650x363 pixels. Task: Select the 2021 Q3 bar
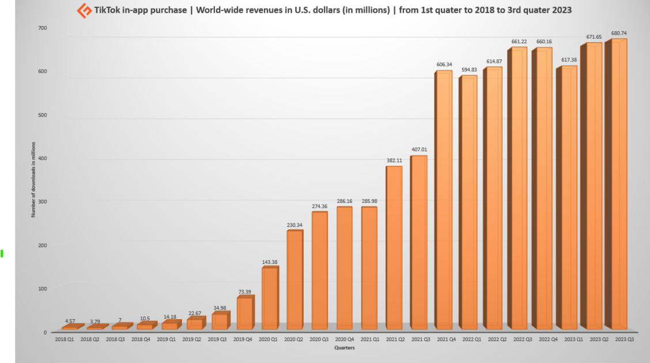419,243
